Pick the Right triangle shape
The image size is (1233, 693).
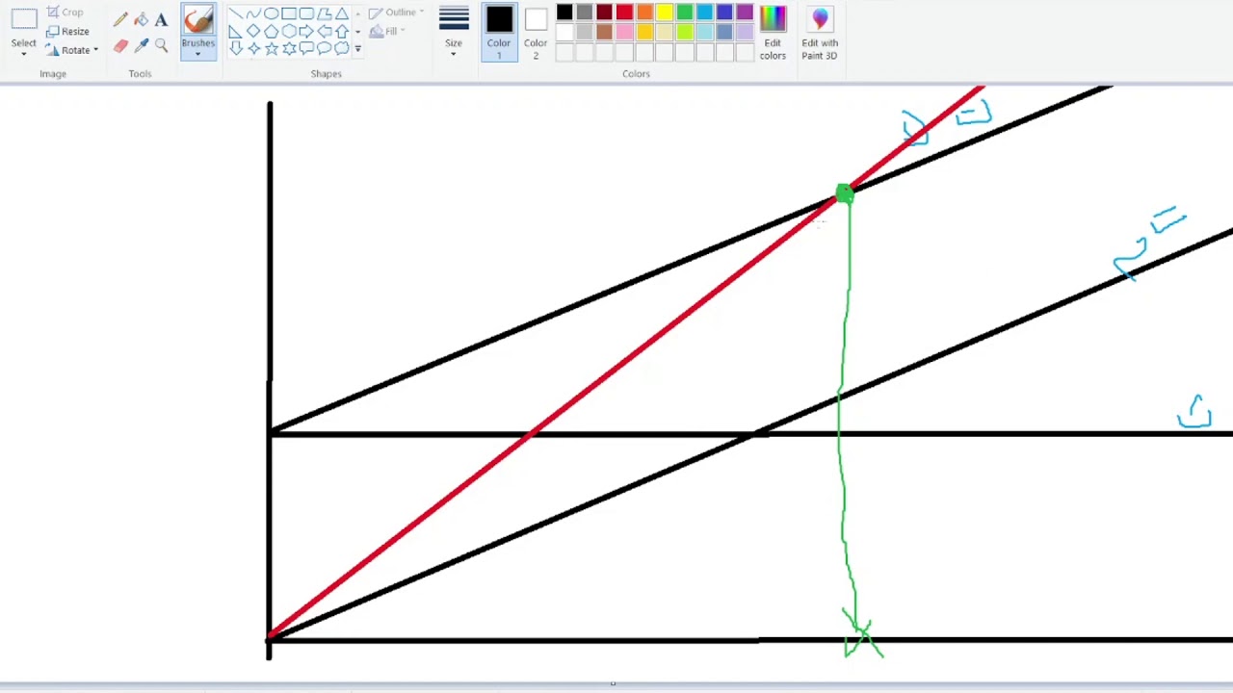[236, 31]
